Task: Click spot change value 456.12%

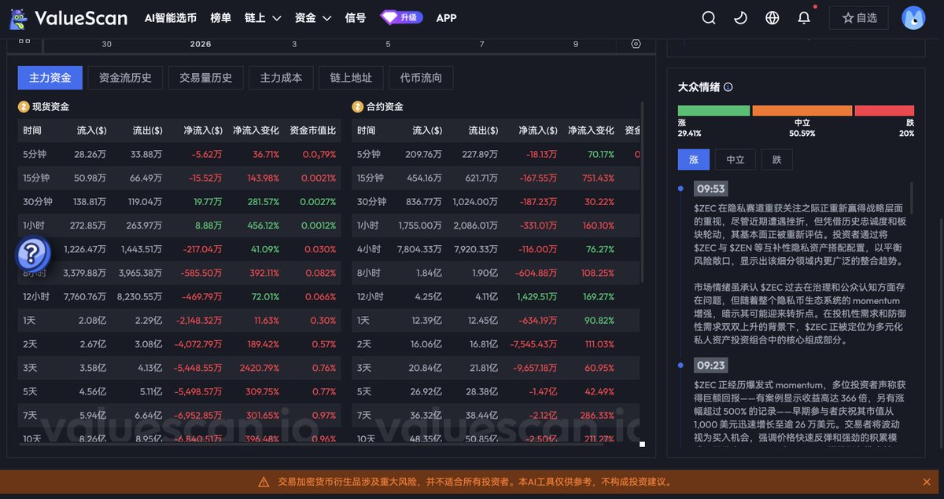Action: coord(262,226)
